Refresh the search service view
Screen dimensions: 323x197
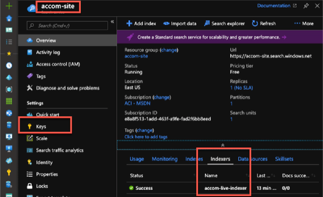click(255, 23)
